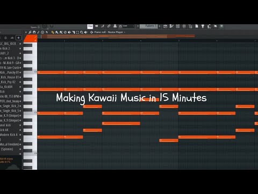This screenshot has height=194, width=258.
Task: Click the tree-shaped browser icon in toolbar
Action: (x=190, y=26)
